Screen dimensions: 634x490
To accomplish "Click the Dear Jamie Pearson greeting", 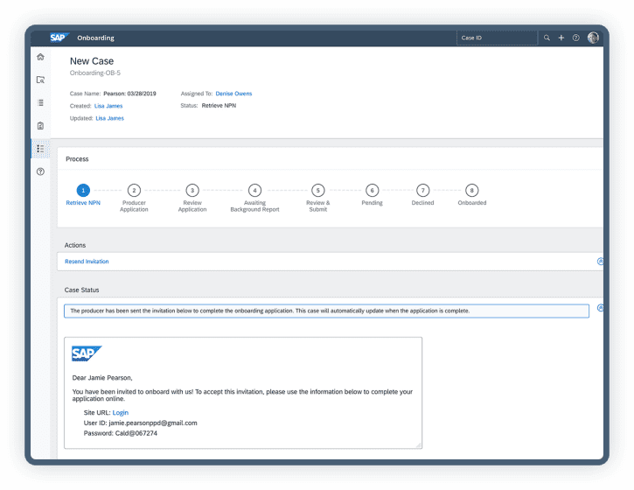I will (102, 377).
